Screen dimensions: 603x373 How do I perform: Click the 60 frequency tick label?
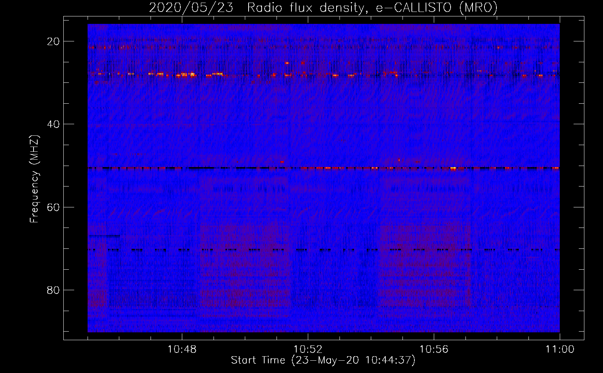(x=54, y=207)
